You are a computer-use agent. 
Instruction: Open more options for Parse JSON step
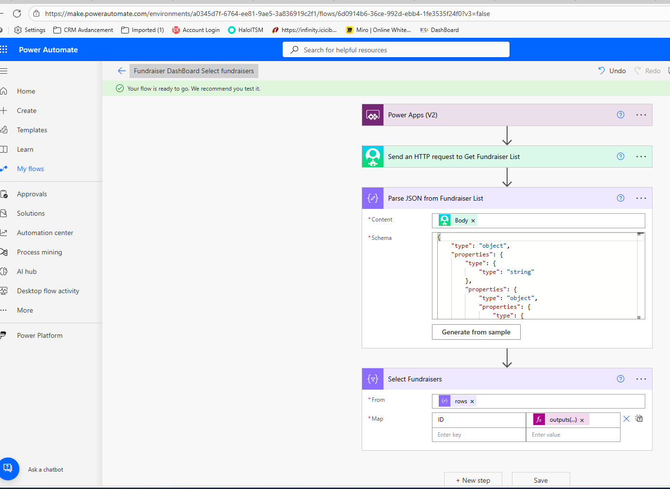641,198
